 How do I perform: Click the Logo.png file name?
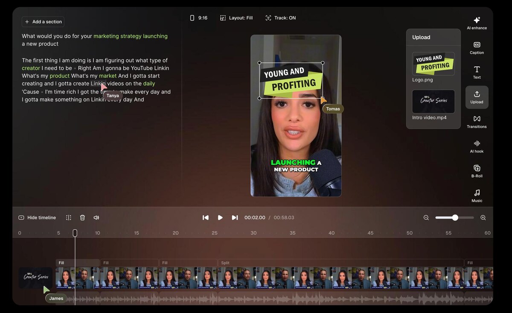click(x=422, y=80)
